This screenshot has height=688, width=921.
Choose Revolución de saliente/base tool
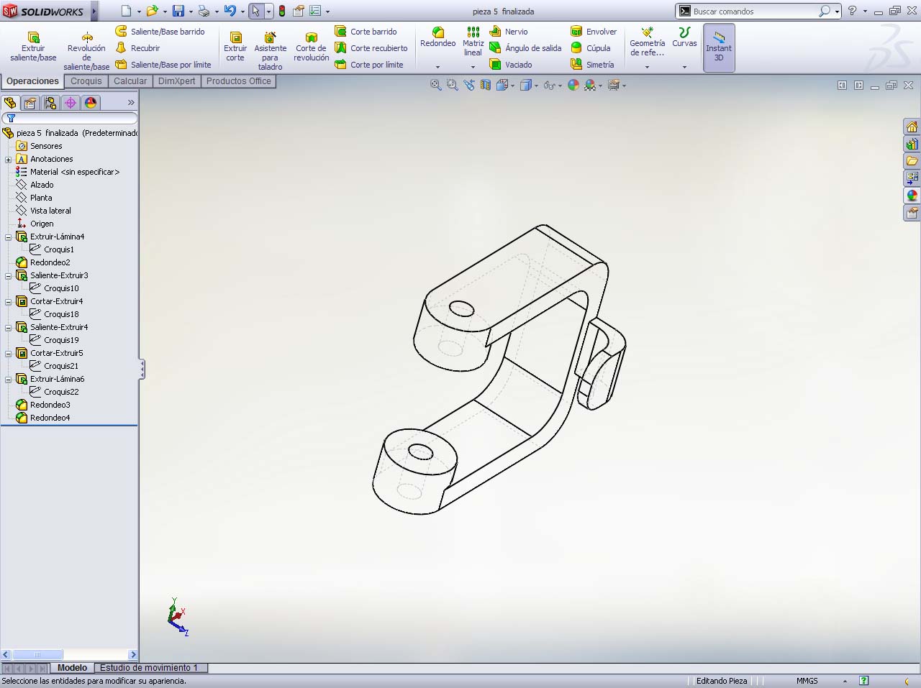86,52
